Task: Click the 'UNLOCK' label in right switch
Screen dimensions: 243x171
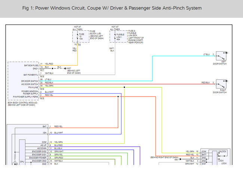Action: 222,152
